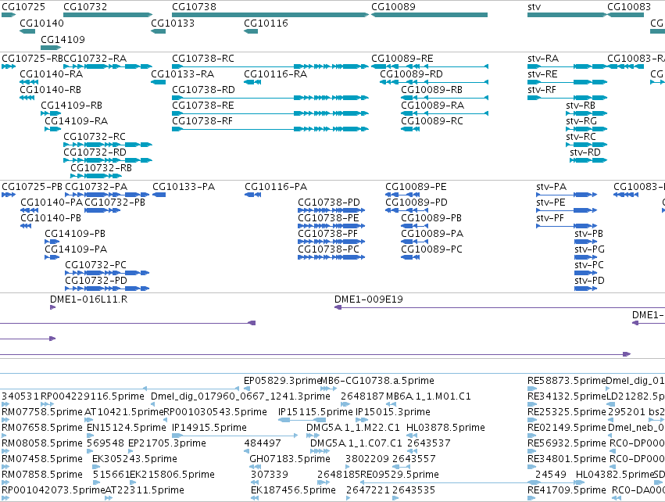Image resolution: width=665 pixels, height=502 pixels.
Task: Click protein stv-PA
Action: (x=567, y=195)
